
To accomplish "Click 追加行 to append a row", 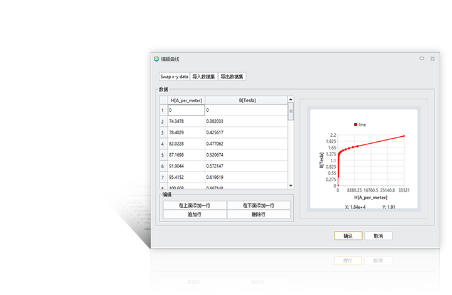I will 194,214.
